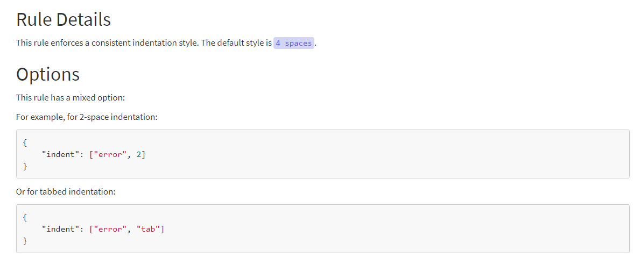
Task: Select the "4 spaces" inline code badge
Action: [x=294, y=43]
